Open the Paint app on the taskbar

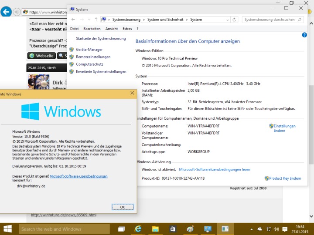190,229
